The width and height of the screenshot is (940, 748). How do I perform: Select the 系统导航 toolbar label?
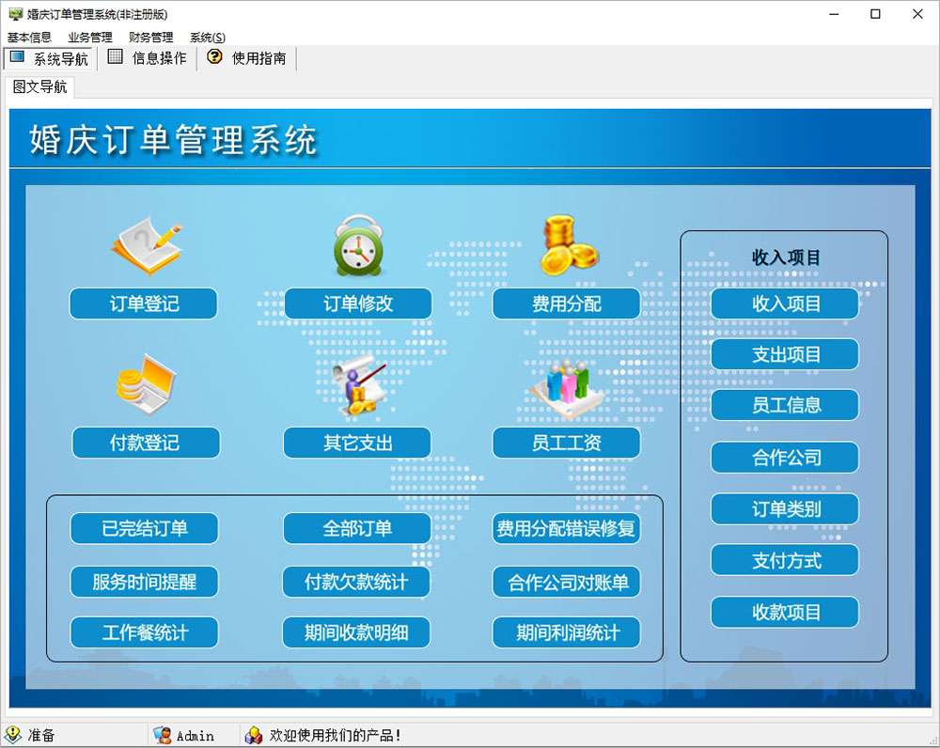61,59
